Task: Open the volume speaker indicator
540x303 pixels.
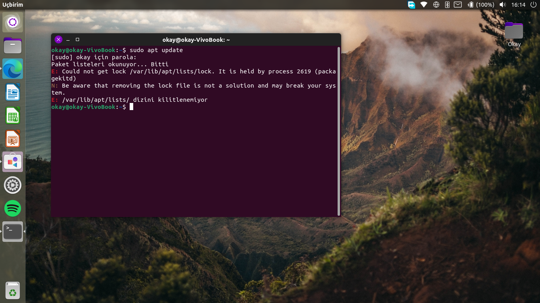Action: click(503, 5)
